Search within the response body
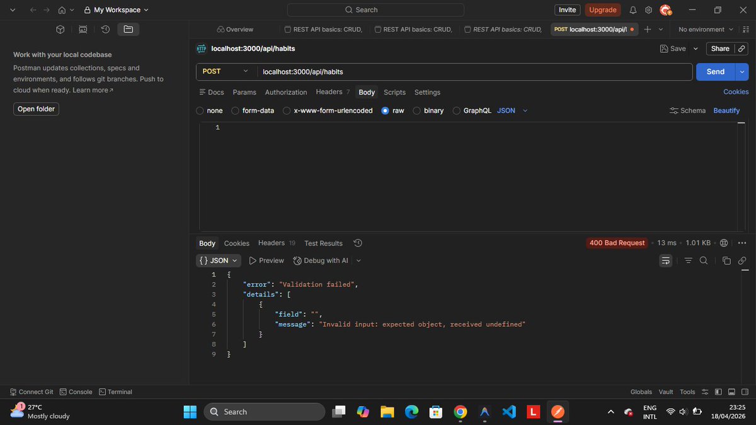 (704, 261)
